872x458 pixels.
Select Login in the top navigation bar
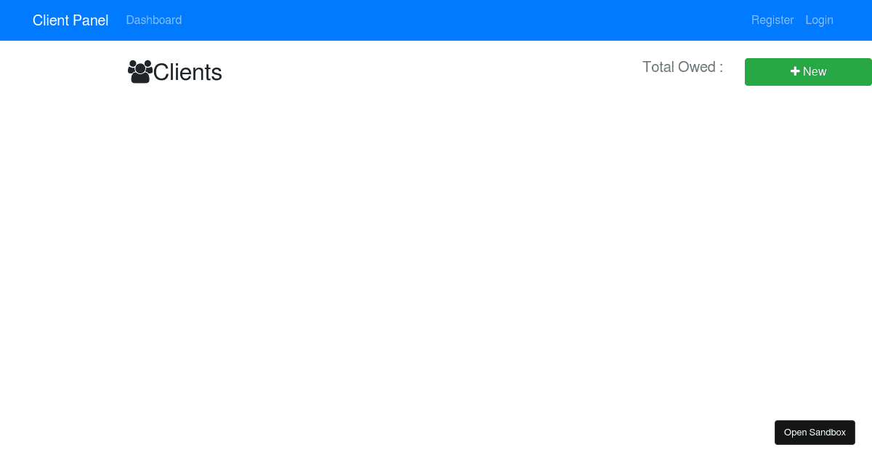coord(819,20)
